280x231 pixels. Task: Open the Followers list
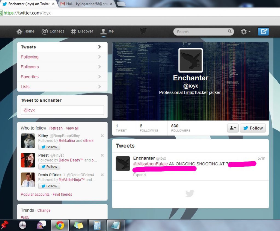point(62,67)
